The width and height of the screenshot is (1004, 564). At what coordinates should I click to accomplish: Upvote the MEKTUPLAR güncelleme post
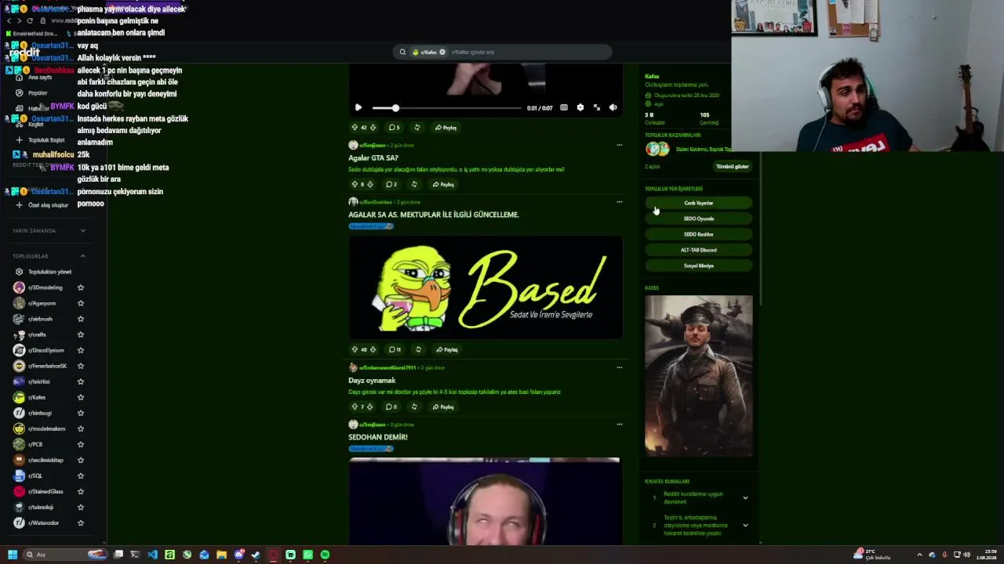tap(355, 349)
